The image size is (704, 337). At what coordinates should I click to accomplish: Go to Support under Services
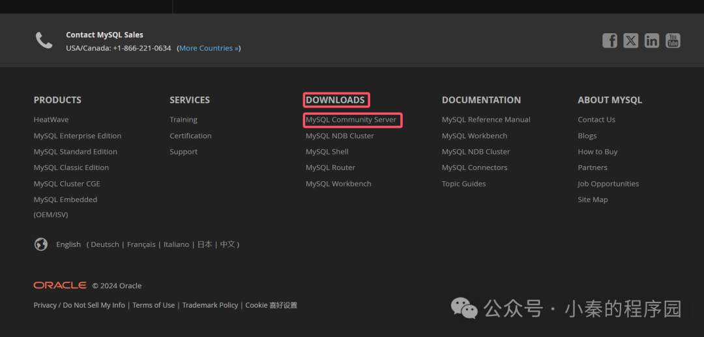[183, 152]
